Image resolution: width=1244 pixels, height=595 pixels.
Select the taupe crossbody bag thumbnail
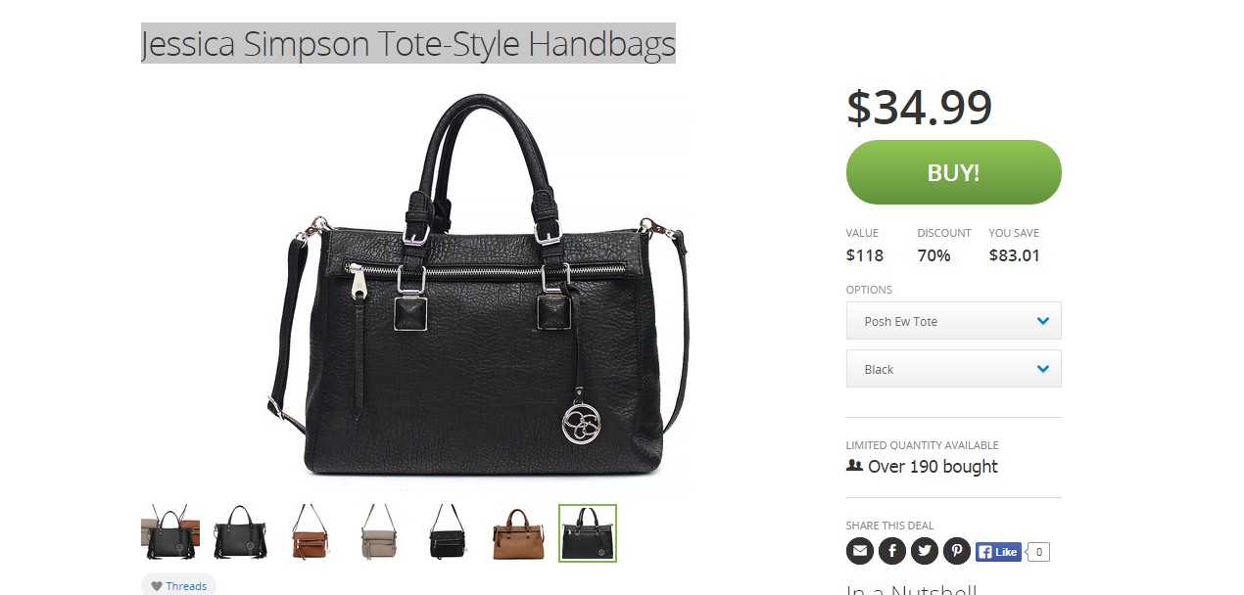click(x=378, y=533)
